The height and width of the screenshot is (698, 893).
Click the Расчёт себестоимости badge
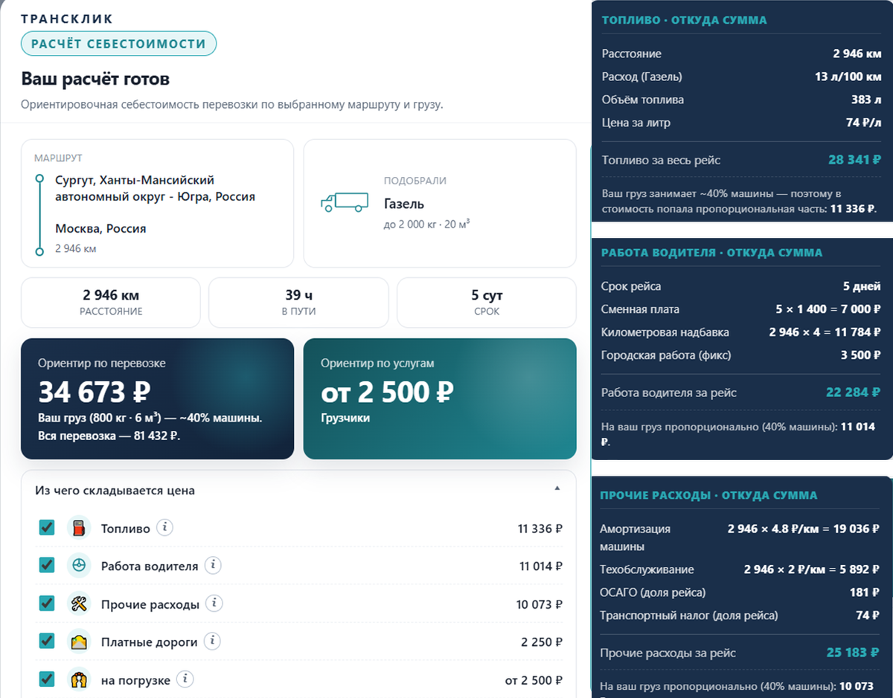[x=118, y=44]
